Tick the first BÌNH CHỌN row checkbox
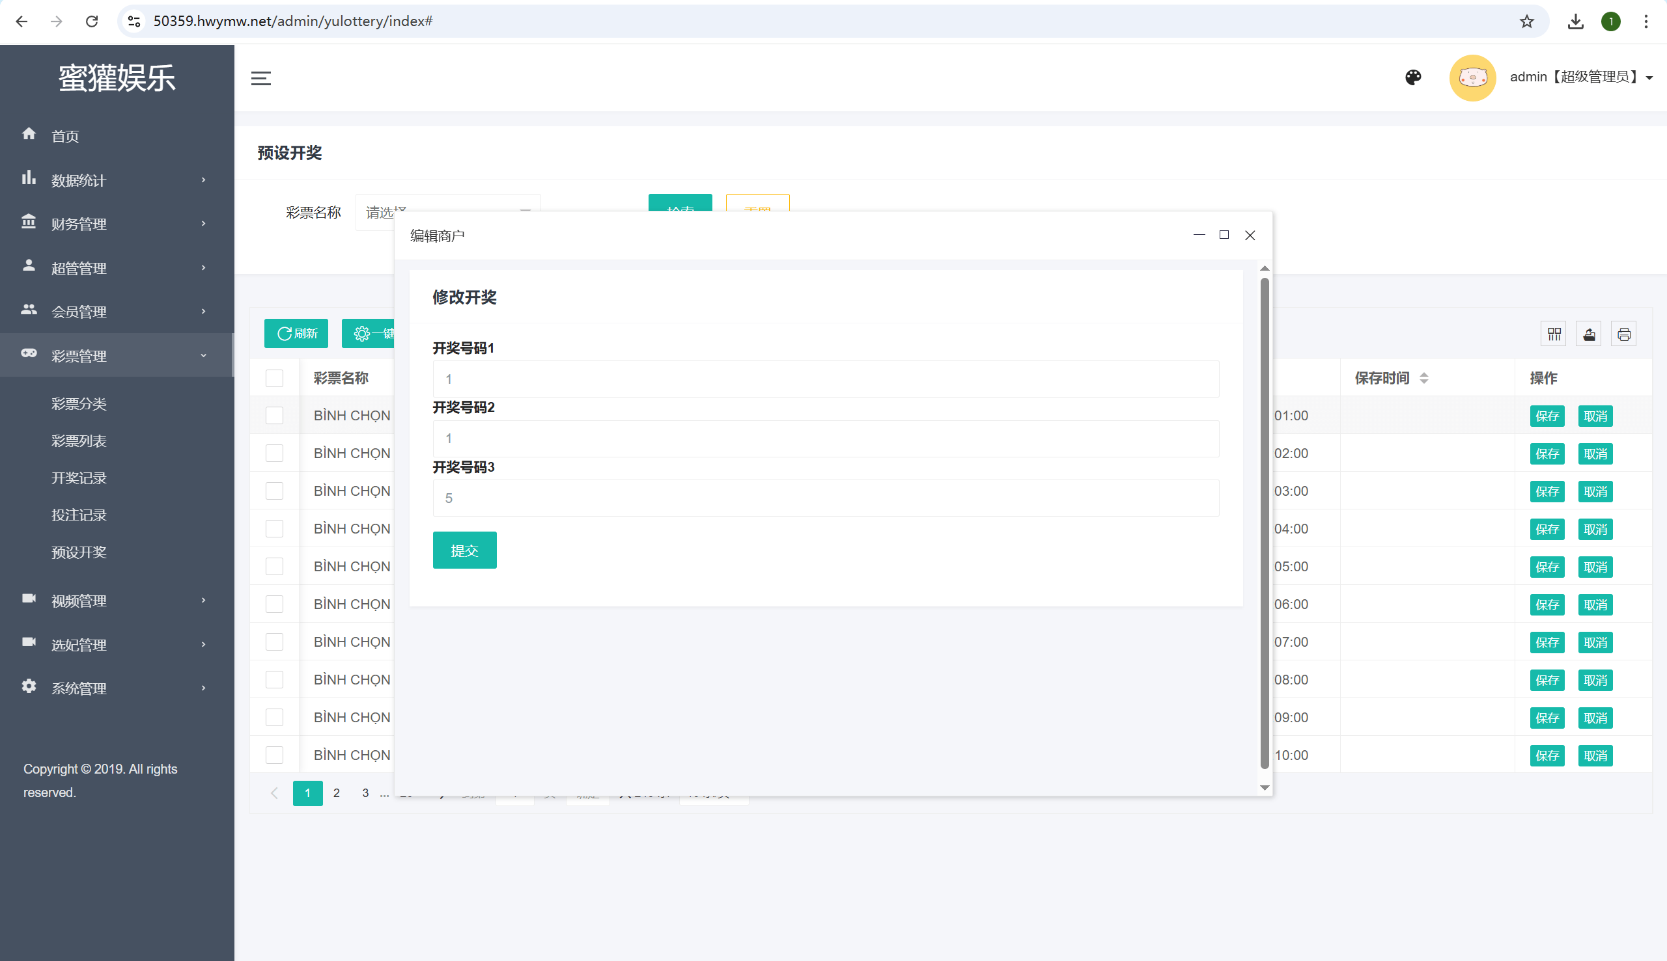1667x961 pixels. 274,416
